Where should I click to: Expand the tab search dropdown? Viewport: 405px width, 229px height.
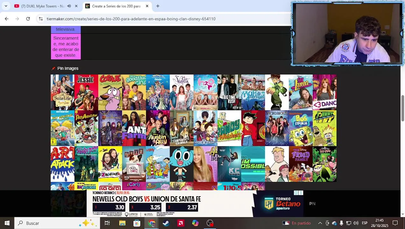(x=6, y=6)
